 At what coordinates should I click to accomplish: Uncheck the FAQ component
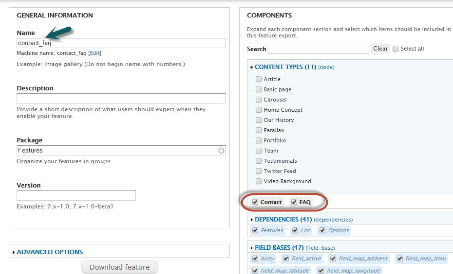(294, 202)
